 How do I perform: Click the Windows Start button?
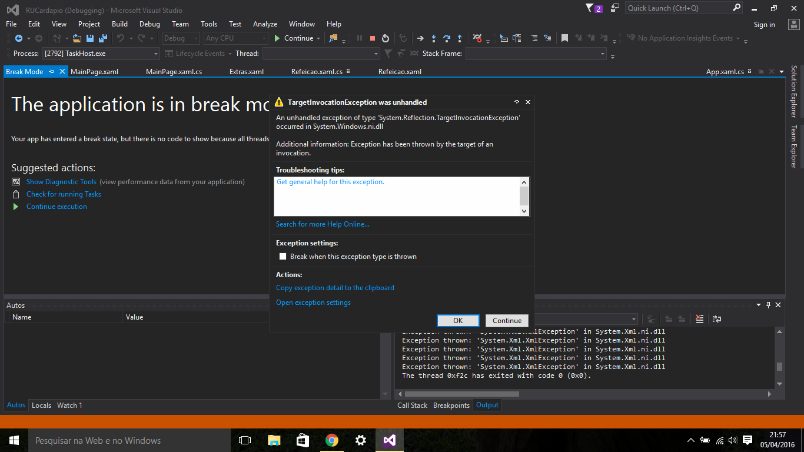tap(14, 440)
